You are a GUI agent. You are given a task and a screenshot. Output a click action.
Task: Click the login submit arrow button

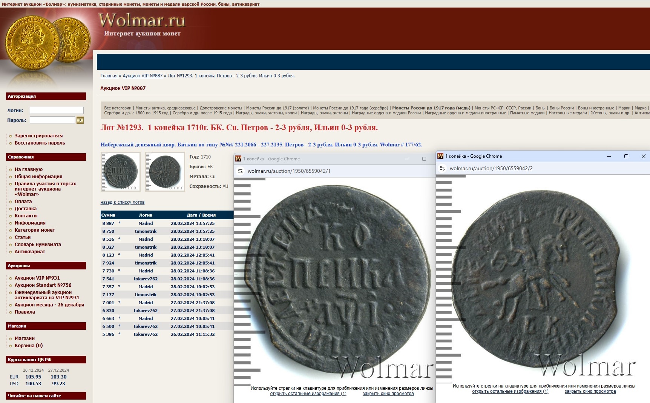pyautogui.click(x=80, y=120)
